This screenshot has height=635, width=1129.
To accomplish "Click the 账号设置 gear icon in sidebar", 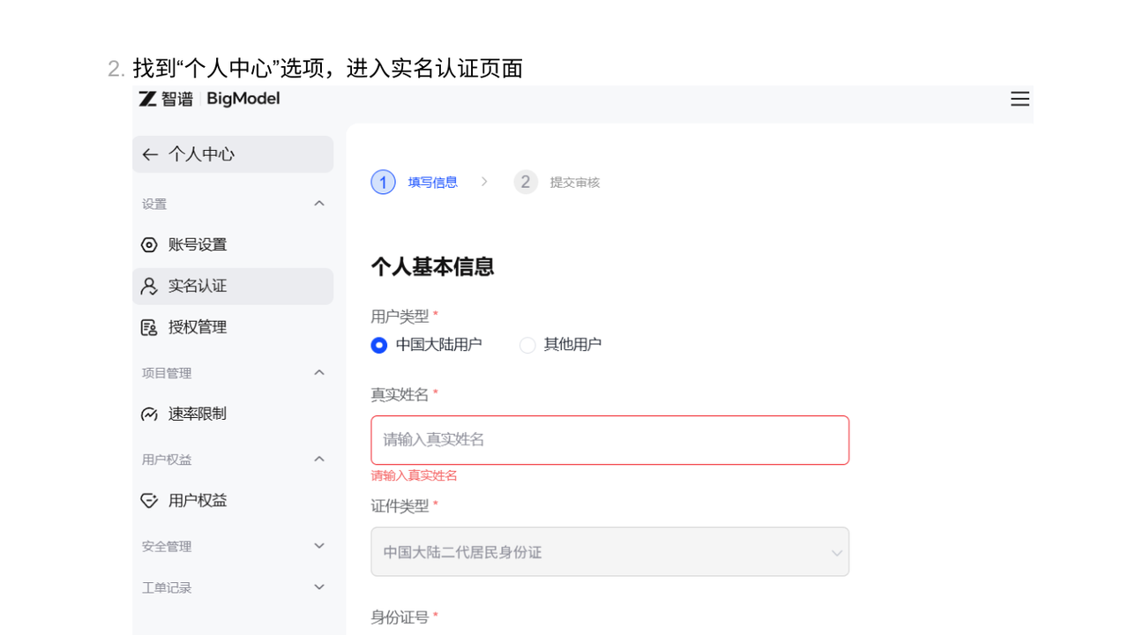I will tap(149, 244).
